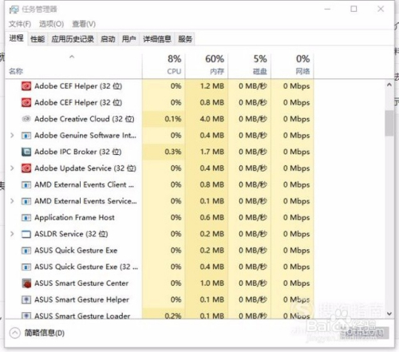Open the 文件(F) menu
This screenshot has height=352, width=399.
(20, 24)
